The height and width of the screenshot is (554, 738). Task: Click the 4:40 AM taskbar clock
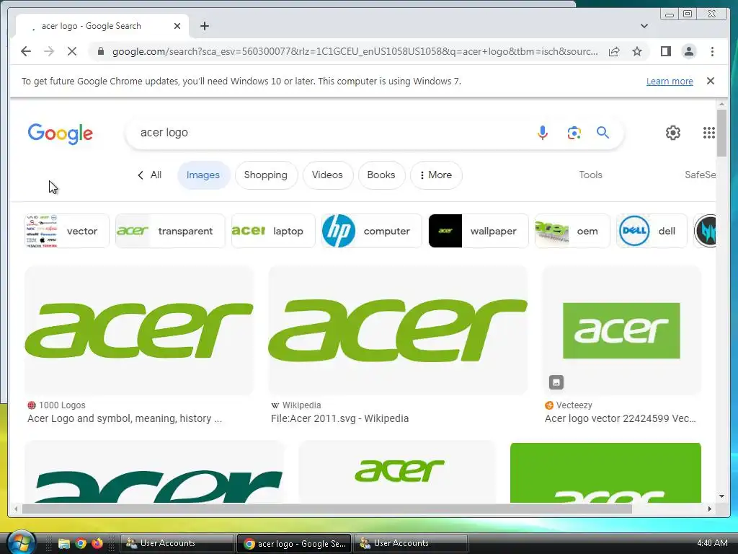tap(712, 543)
